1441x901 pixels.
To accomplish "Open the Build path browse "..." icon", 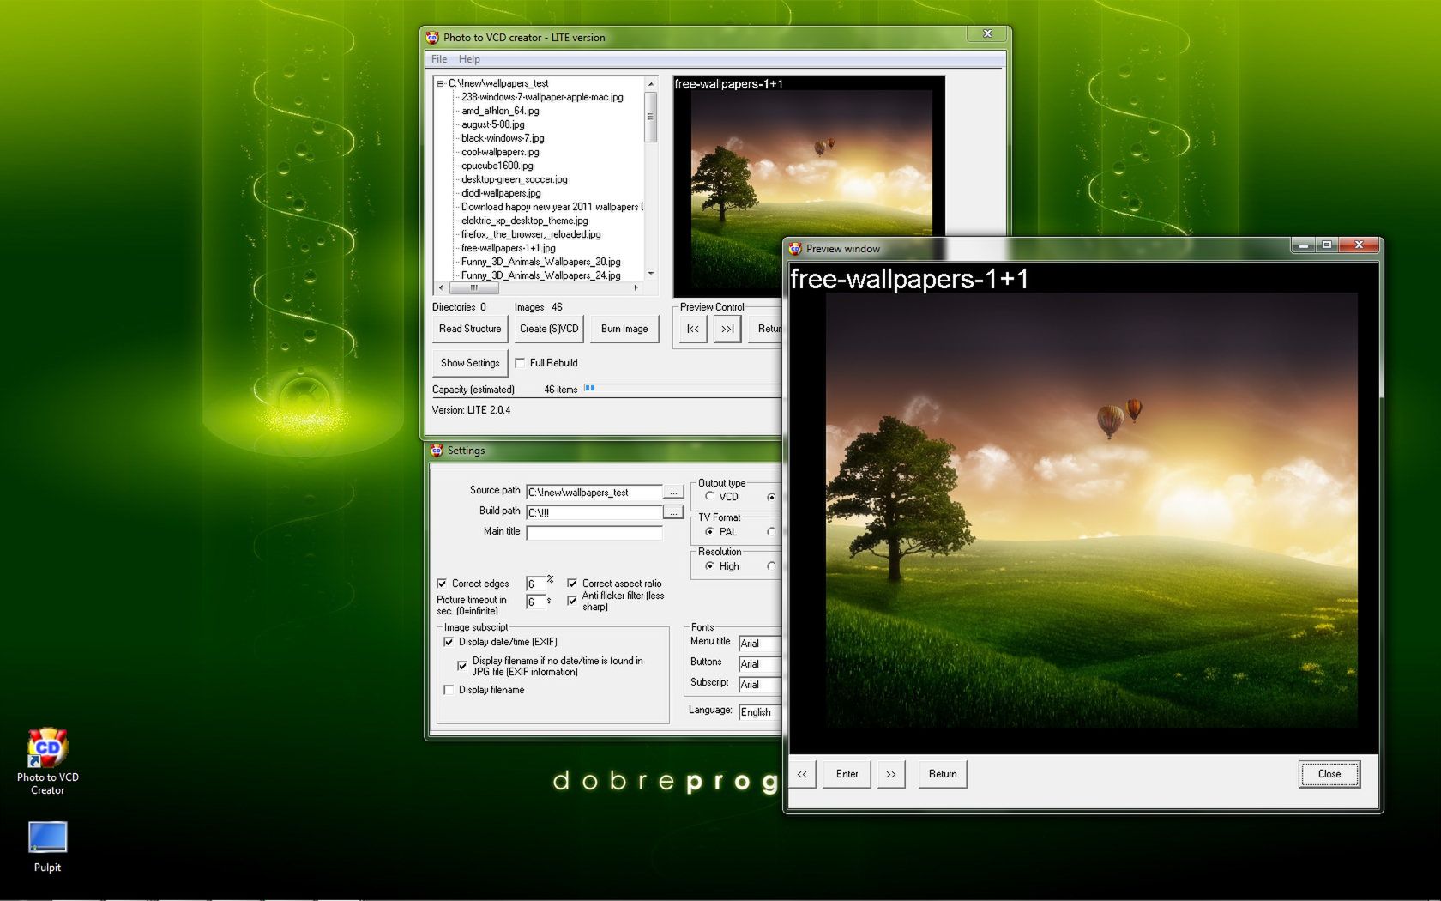I will coord(672,513).
